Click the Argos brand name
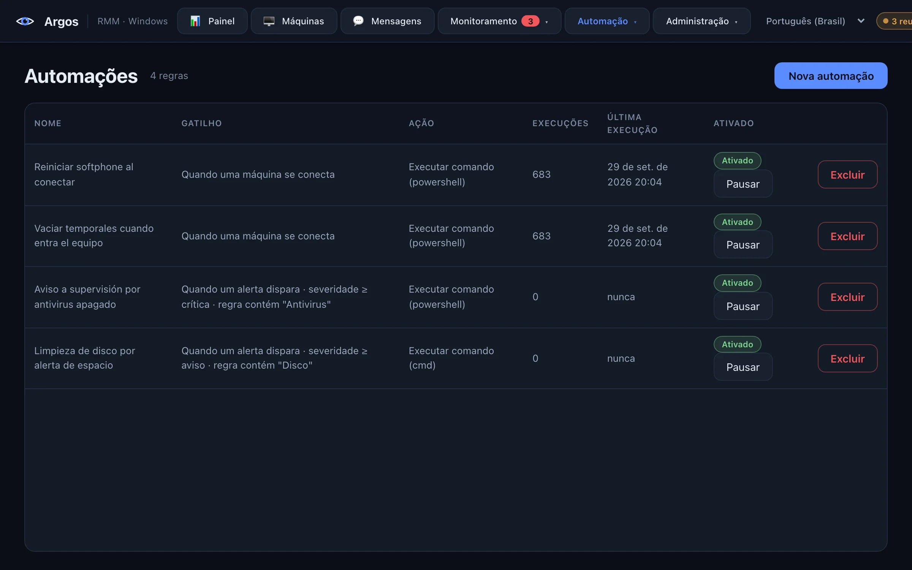The width and height of the screenshot is (912, 570). tap(61, 21)
